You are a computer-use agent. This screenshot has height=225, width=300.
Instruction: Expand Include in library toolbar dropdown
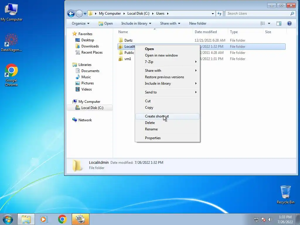tap(136, 23)
